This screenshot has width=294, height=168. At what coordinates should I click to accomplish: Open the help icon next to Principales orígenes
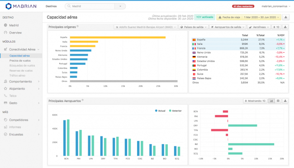click(x=78, y=26)
